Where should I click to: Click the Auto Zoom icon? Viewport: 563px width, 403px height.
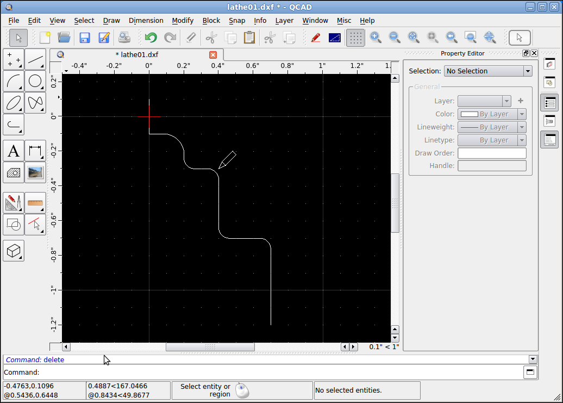click(414, 38)
